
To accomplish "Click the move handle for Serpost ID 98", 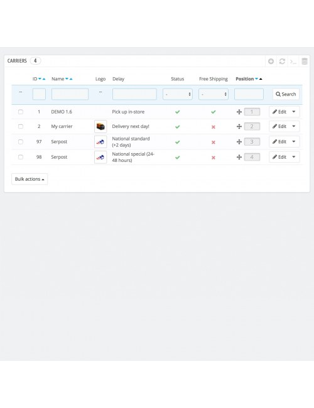I will (x=239, y=157).
